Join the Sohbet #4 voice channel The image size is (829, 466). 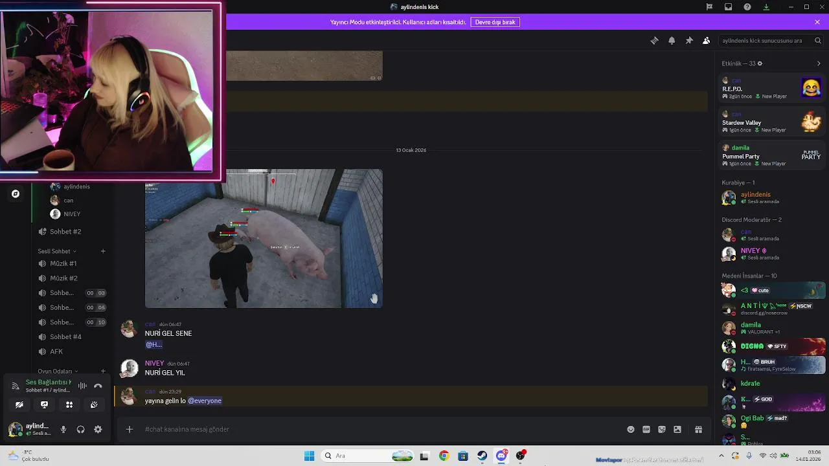pos(70,337)
